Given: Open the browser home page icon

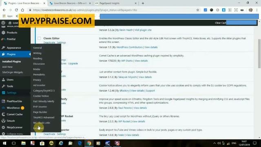Looking at the screenshot, I should point(22,10).
